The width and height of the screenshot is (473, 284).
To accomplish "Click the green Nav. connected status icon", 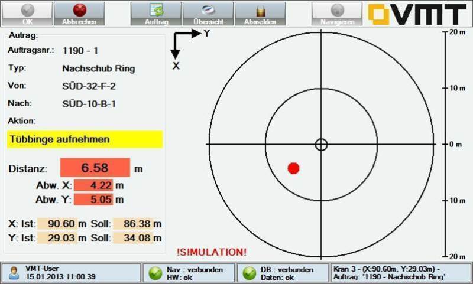I will pos(155,273).
